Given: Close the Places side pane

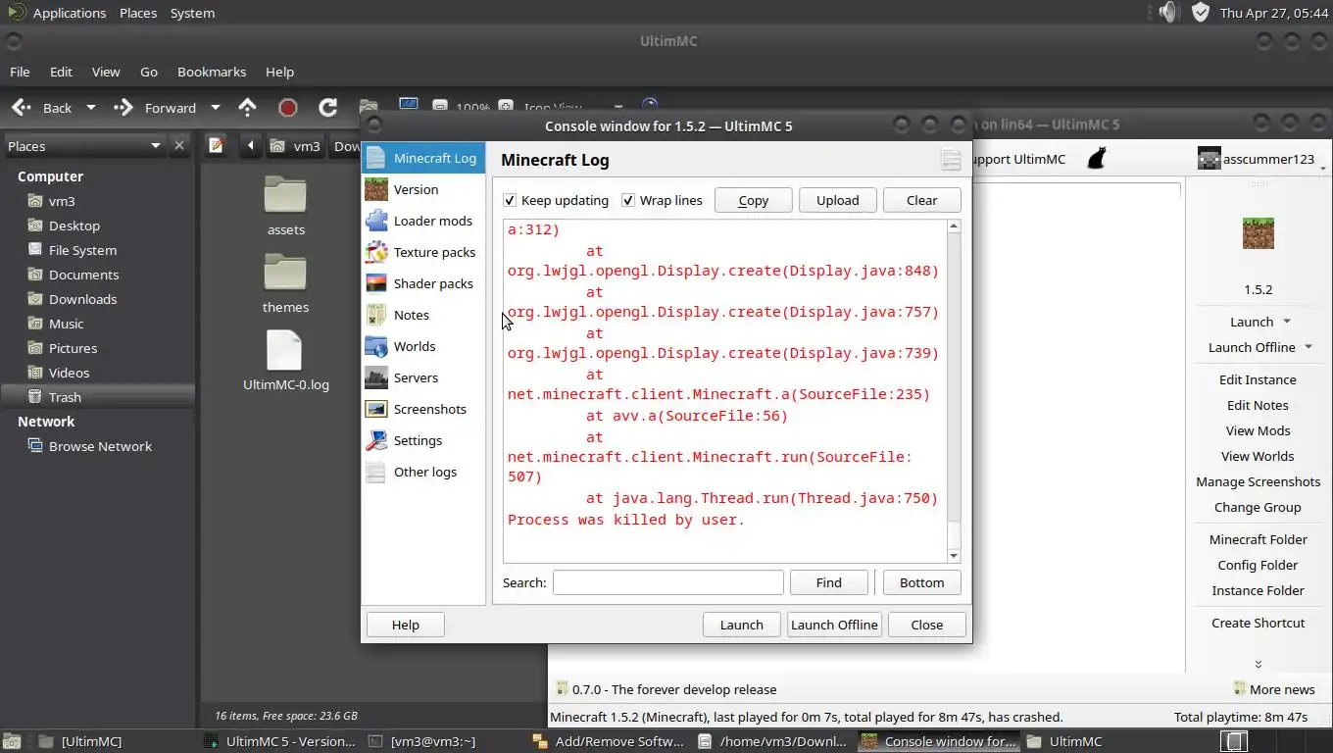Looking at the screenshot, I should coord(178,146).
